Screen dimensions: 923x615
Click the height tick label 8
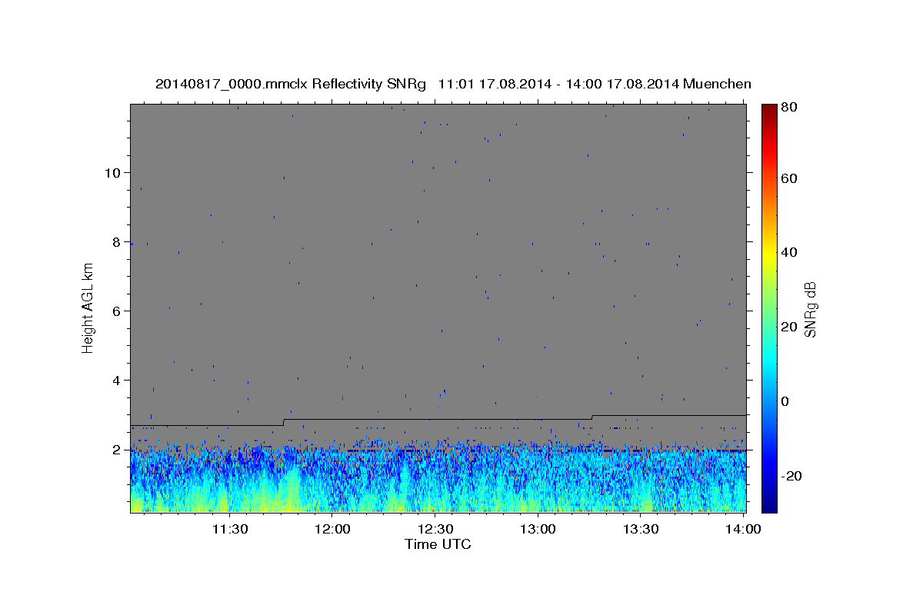[117, 241]
